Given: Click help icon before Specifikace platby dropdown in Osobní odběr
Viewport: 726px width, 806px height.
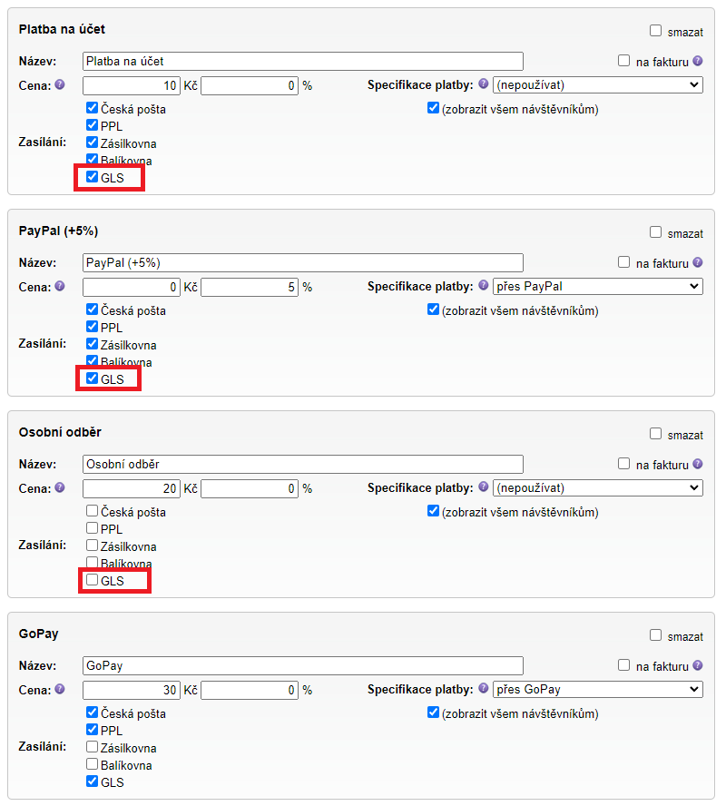Looking at the screenshot, I should tap(483, 487).
